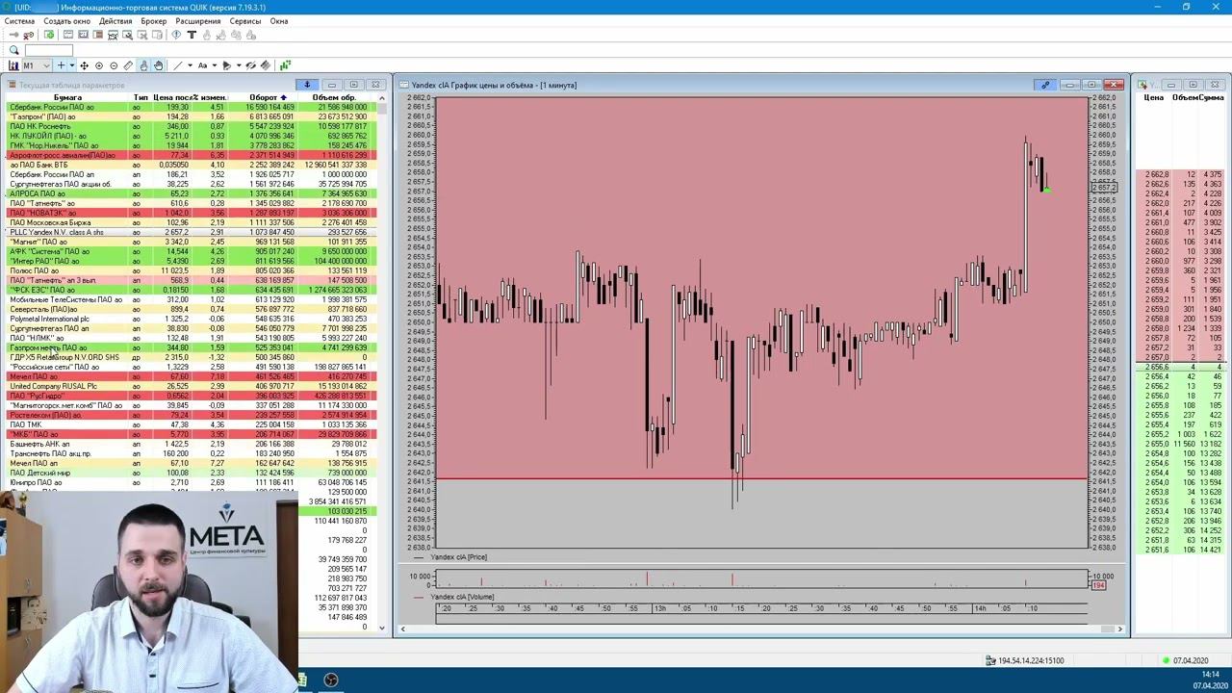Click the round taskbar icon
Screen dimensions: 1232x693
(331, 680)
